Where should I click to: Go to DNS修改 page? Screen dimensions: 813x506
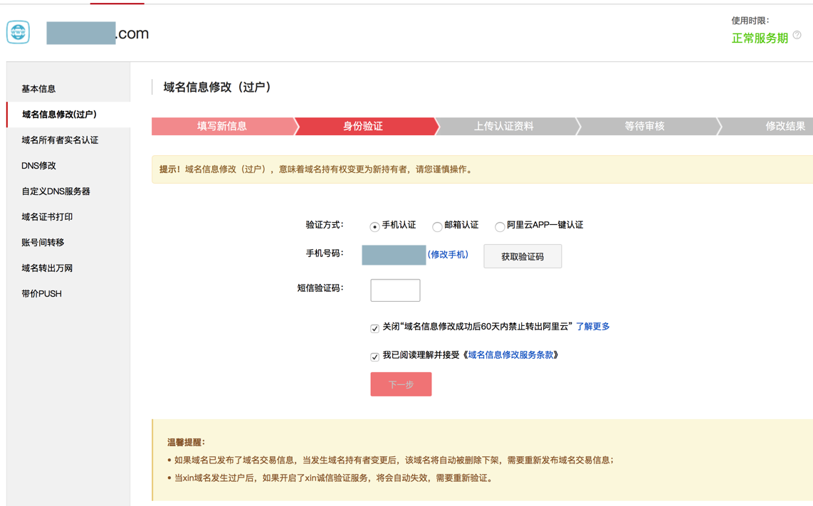[38, 166]
